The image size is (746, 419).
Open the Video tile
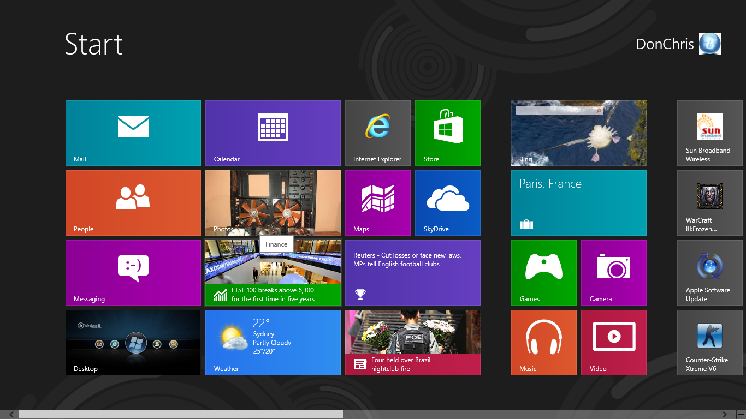[x=614, y=343]
